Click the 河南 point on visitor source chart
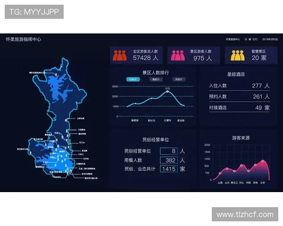The image size is (283, 226). click(x=249, y=171)
